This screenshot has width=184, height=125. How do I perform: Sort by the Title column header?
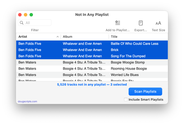[138, 37]
